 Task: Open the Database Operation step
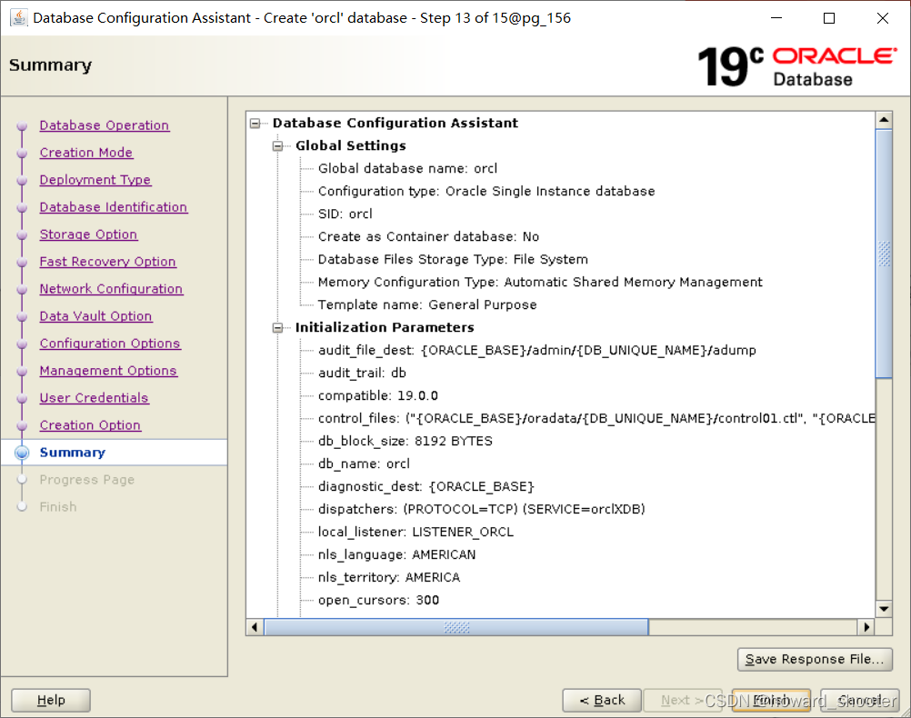click(104, 125)
